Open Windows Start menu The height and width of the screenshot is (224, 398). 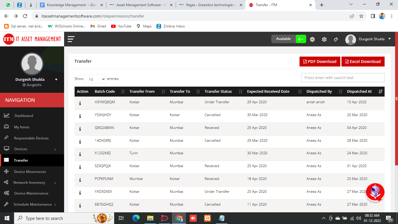tap(7, 218)
